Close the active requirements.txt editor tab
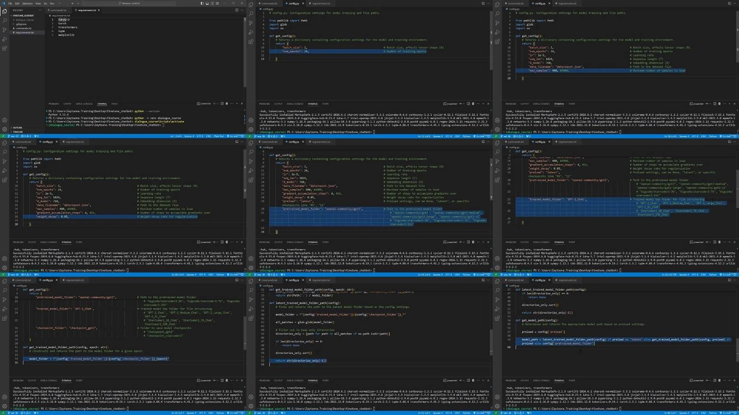 point(99,10)
